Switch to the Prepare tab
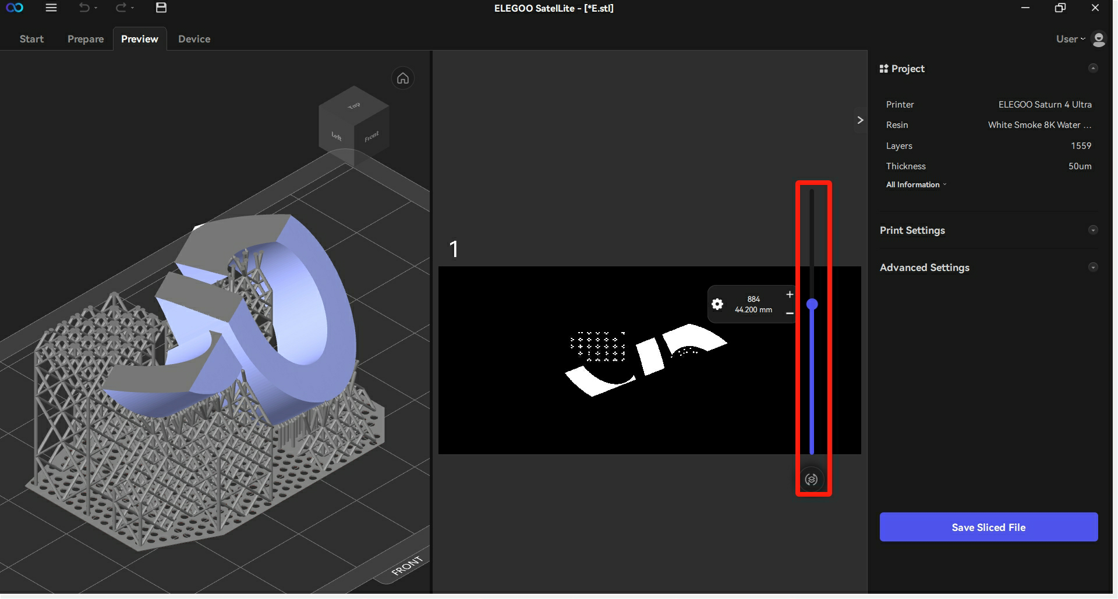This screenshot has height=599, width=1118. pyautogui.click(x=86, y=39)
